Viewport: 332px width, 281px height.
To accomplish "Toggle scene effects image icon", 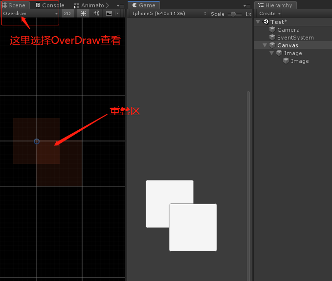I will click(109, 14).
